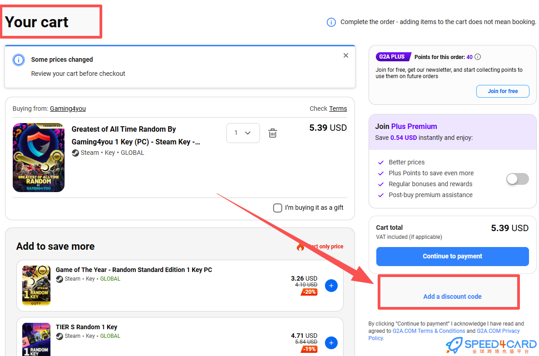Viewport: 539px width, 356px height.
Task: Open G2A.COM Terms & Conditions
Action: pyautogui.click(x=429, y=331)
